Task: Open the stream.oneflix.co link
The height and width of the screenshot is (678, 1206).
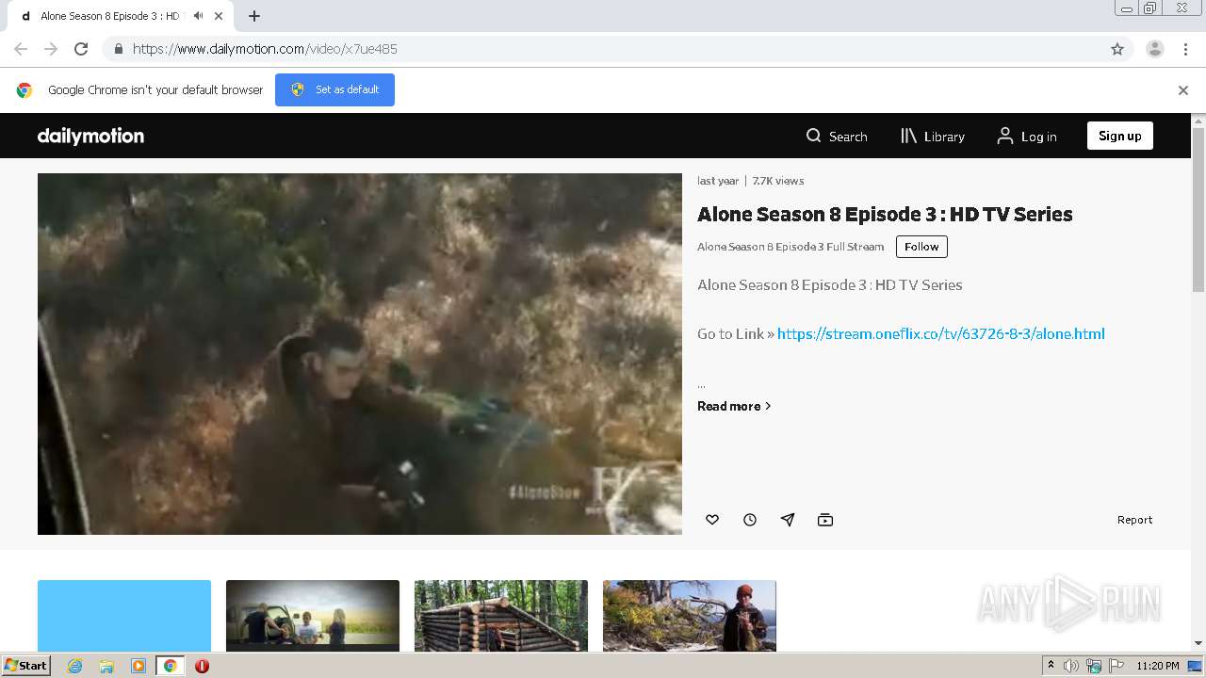Action: [x=940, y=333]
